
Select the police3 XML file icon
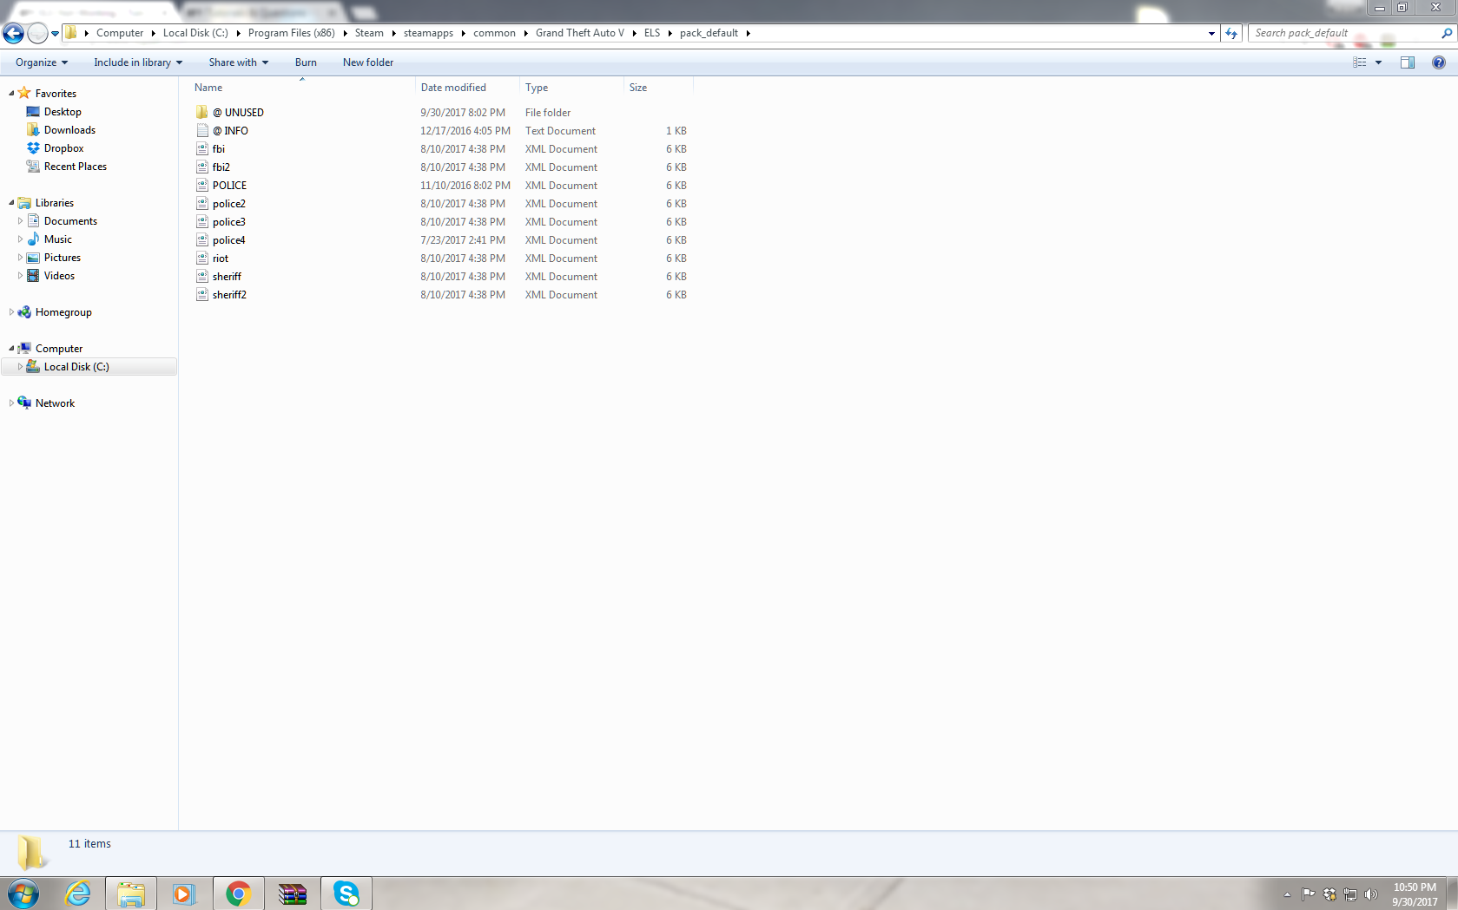click(x=202, y=222)
